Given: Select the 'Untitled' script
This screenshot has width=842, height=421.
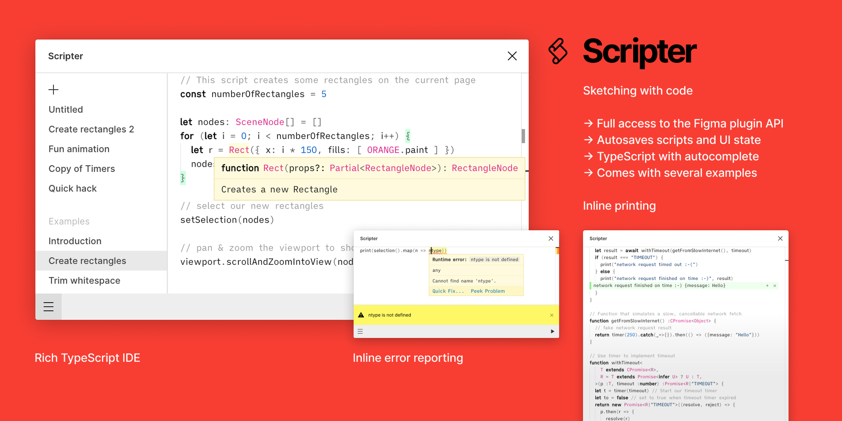Looking at the screenshot, I should (66, 109).
